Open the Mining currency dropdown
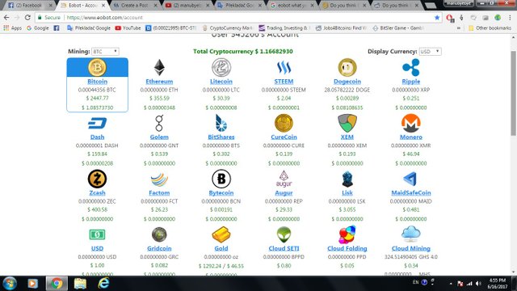517x291 pixels. coord(105,52)
